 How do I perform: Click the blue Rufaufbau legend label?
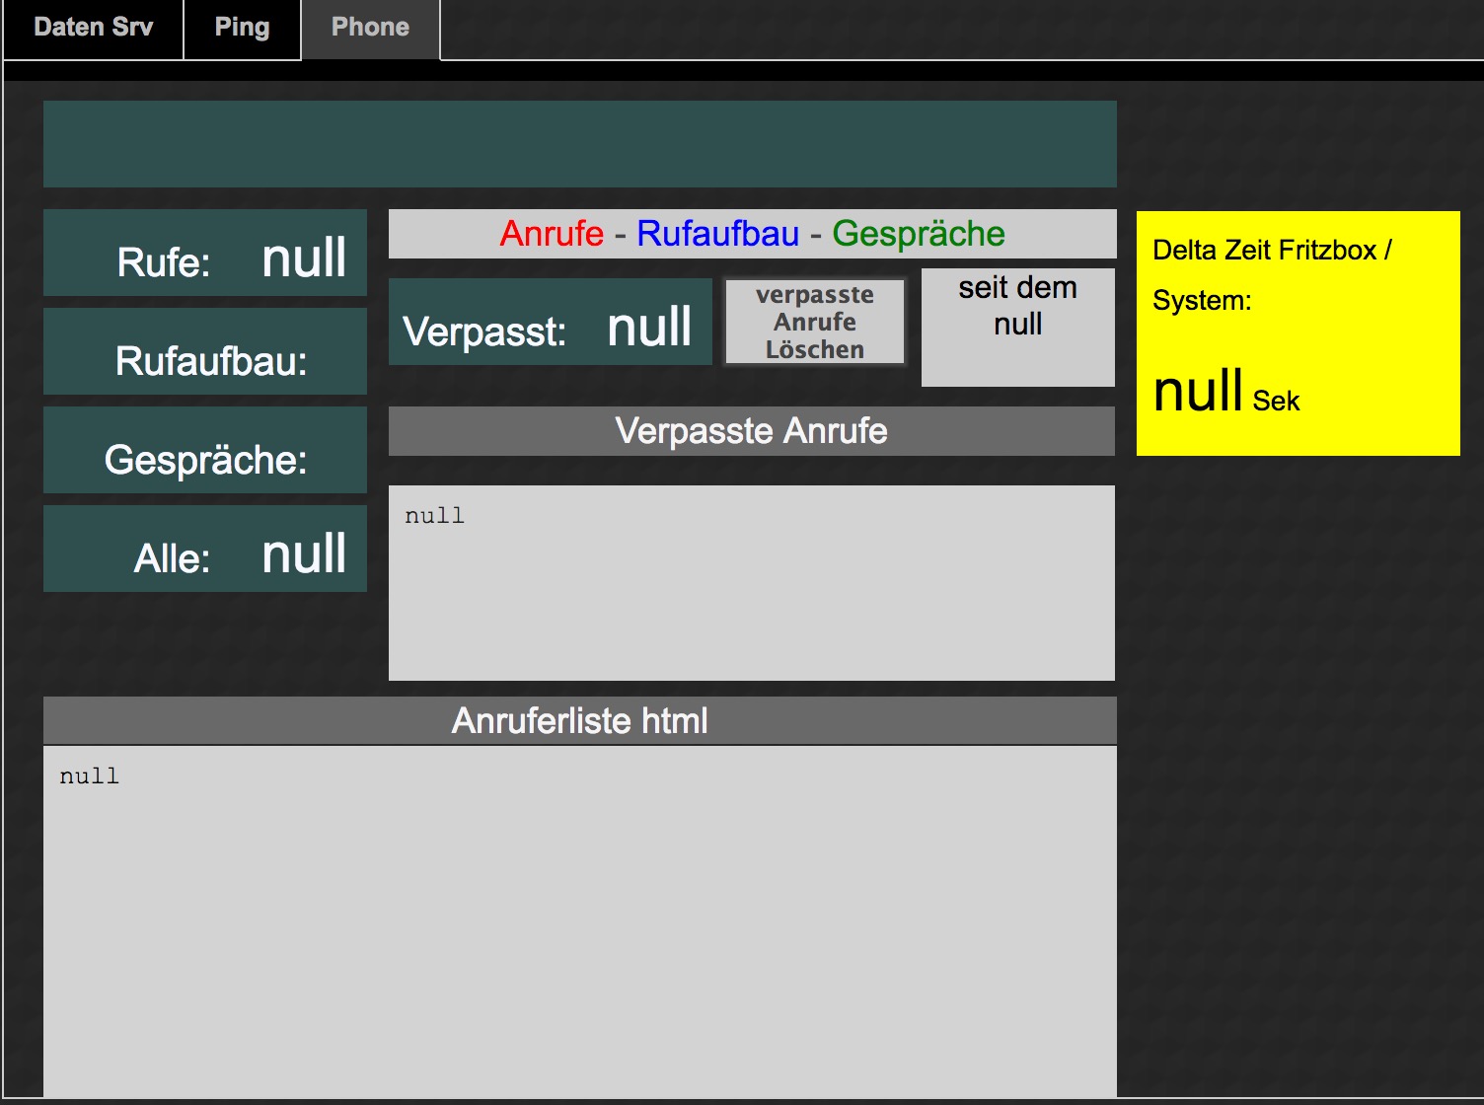[x=717, y=234]
